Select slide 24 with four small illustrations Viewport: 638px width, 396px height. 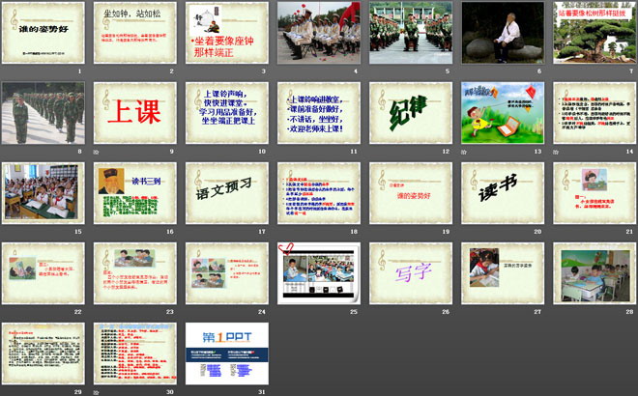point(227,273)
